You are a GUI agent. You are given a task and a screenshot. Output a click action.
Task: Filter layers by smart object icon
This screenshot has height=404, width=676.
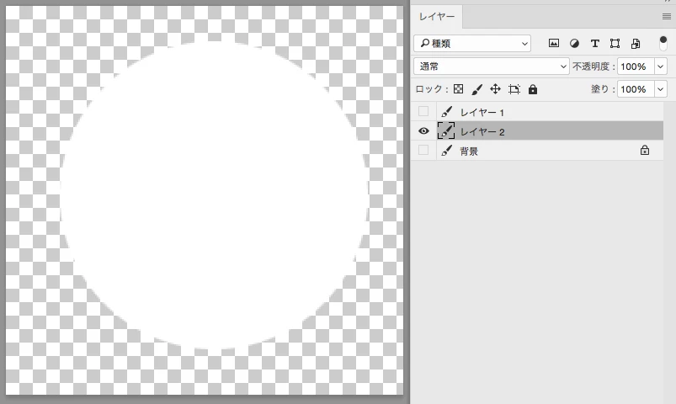point(636,43)
